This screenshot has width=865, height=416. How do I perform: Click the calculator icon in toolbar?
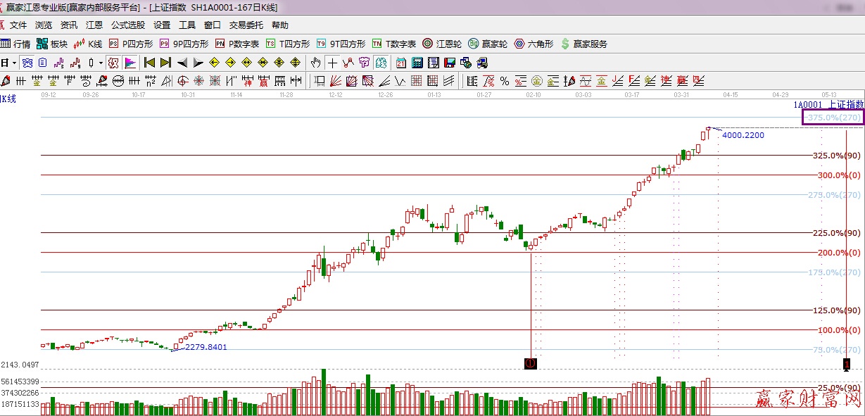417,63
